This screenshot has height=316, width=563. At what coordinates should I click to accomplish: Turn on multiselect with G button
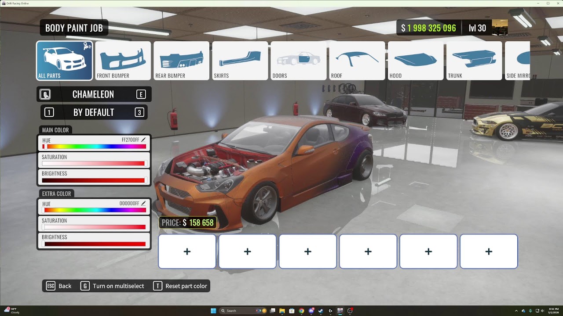113,286
